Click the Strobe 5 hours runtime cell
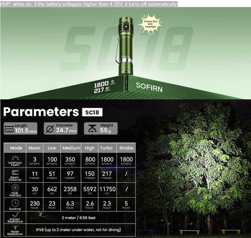Image resolution: width=251 pixels, height=238 pixels. (126, 205)
